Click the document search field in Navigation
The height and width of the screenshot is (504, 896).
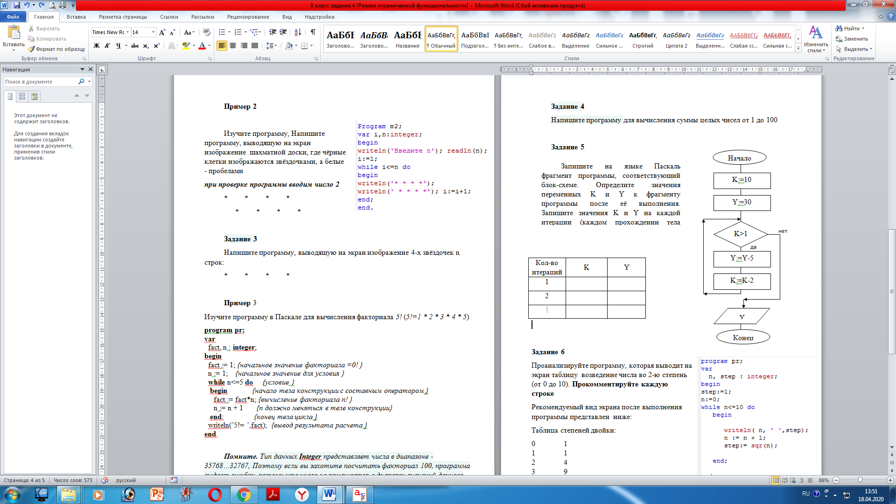click(41, 82)
